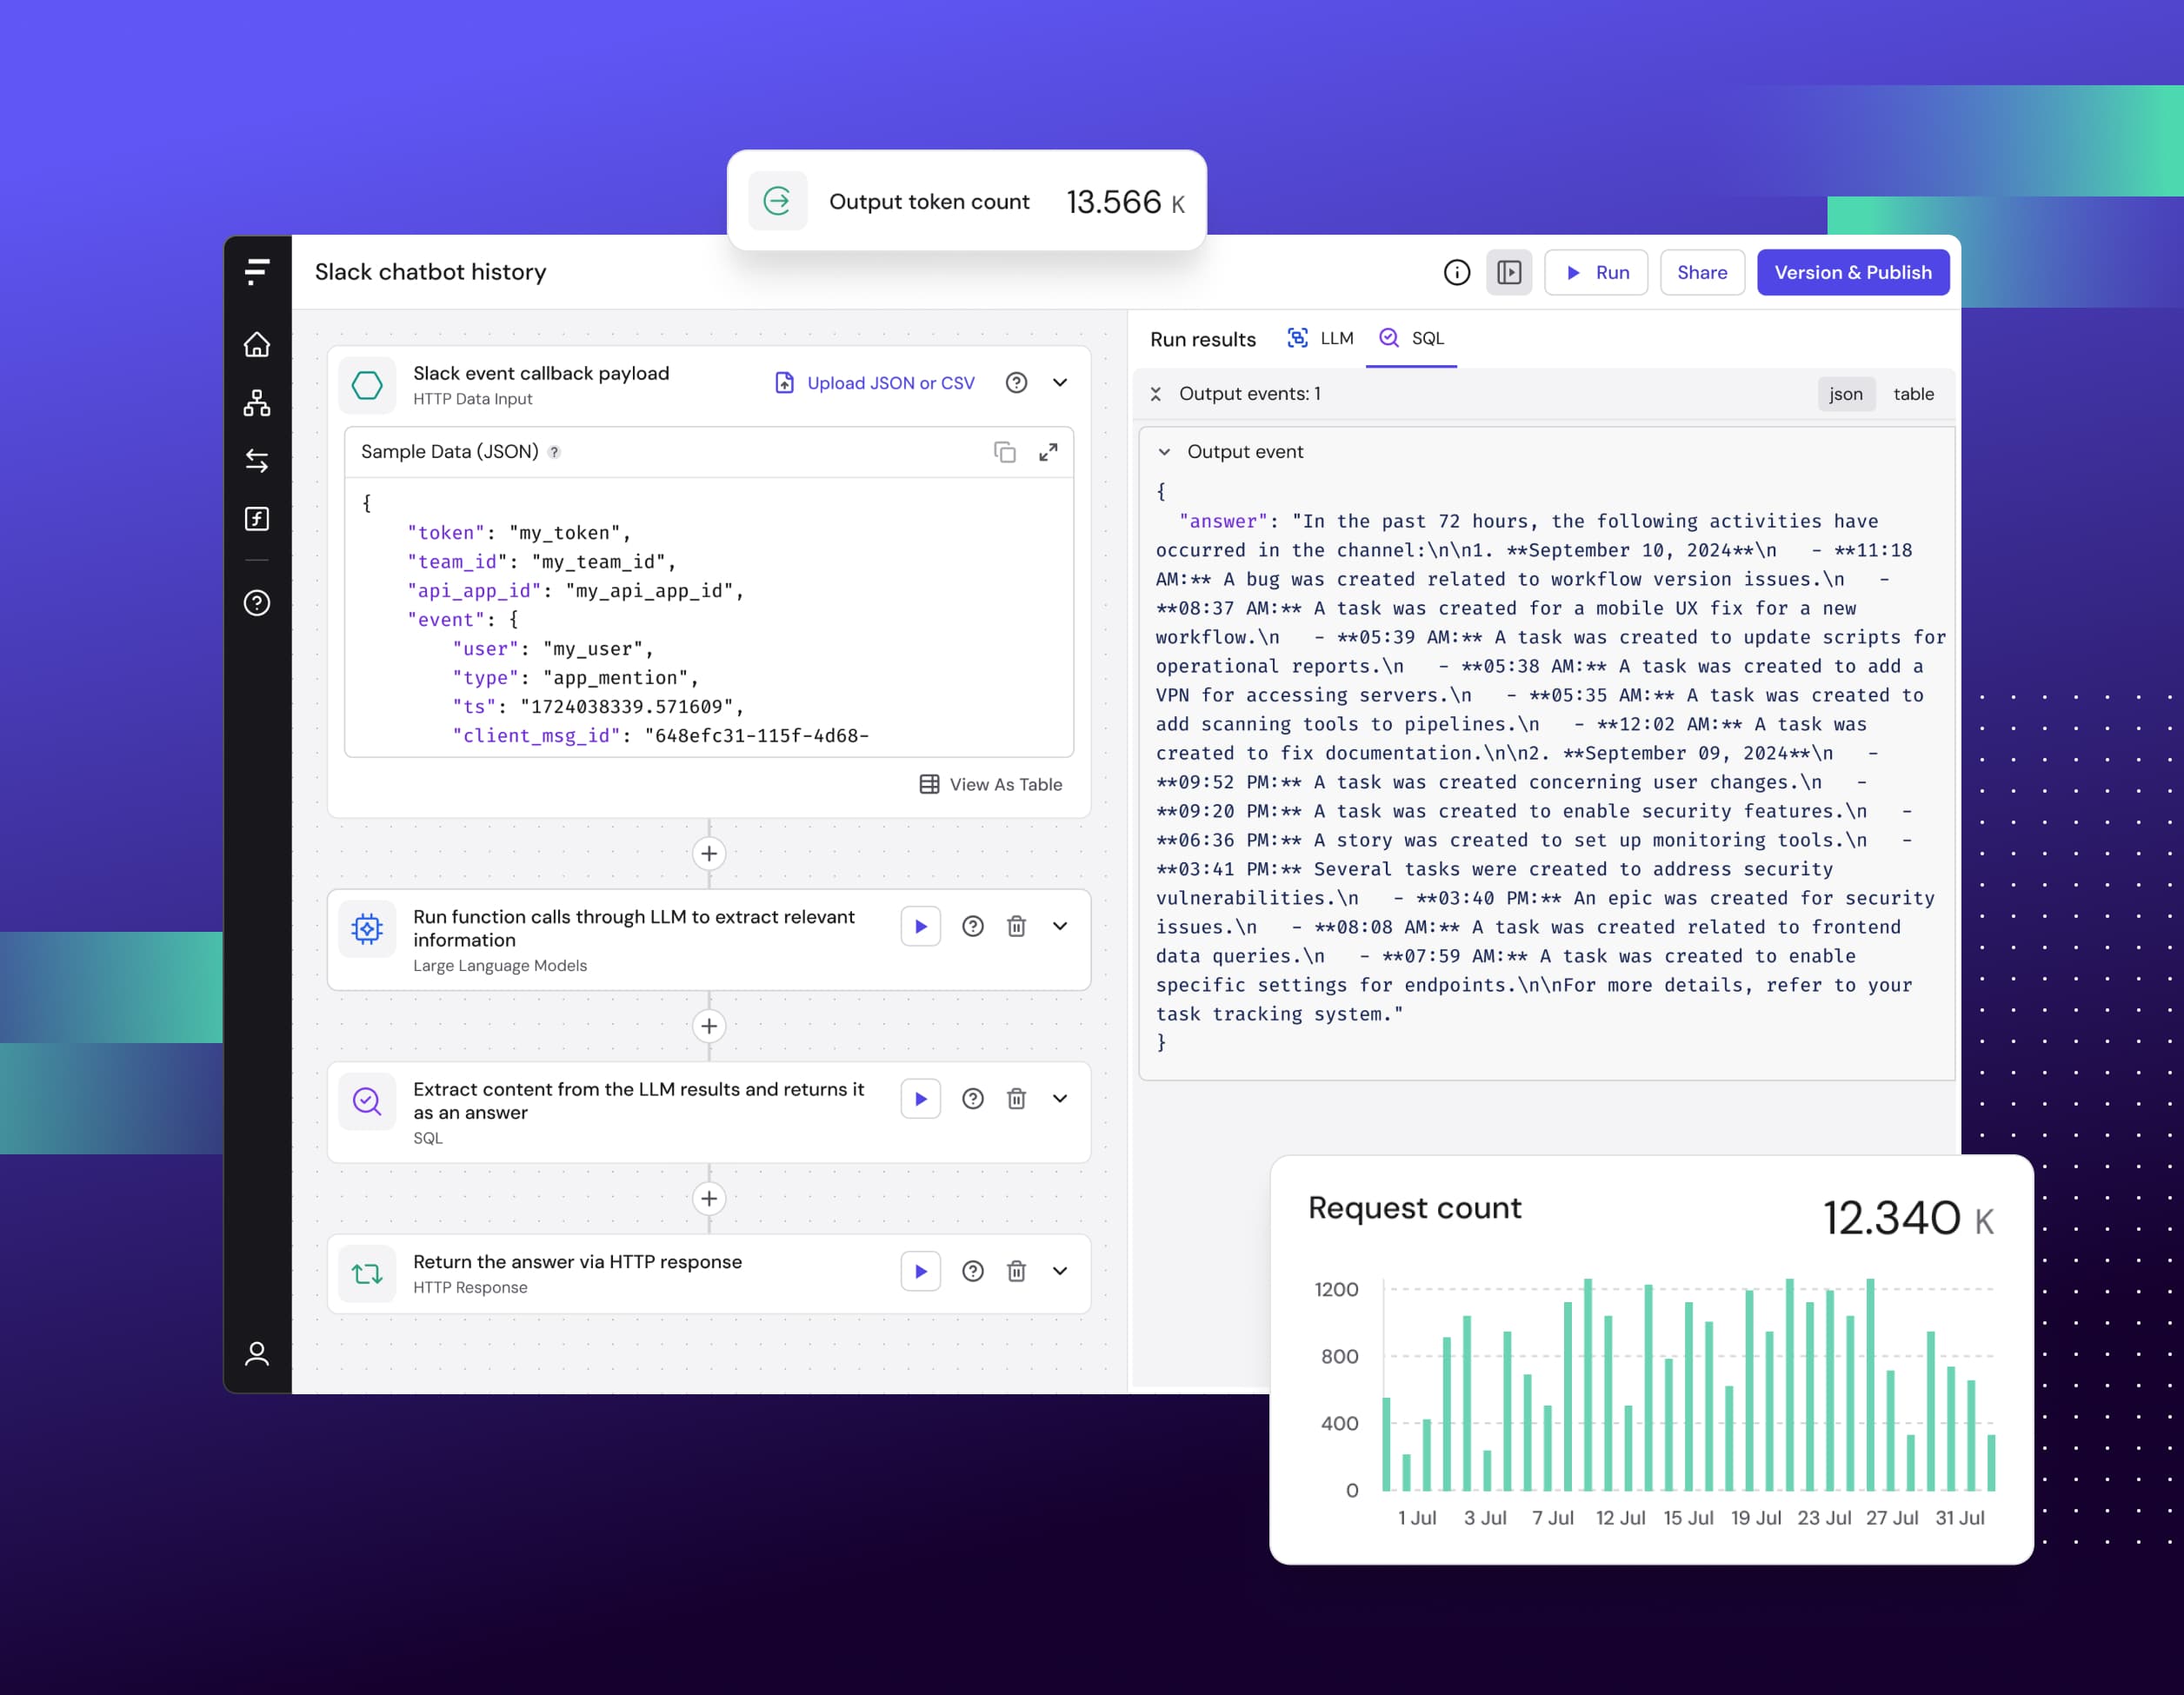Expand the Sample Data editor to fullscreen

[x=1048, y=452]
